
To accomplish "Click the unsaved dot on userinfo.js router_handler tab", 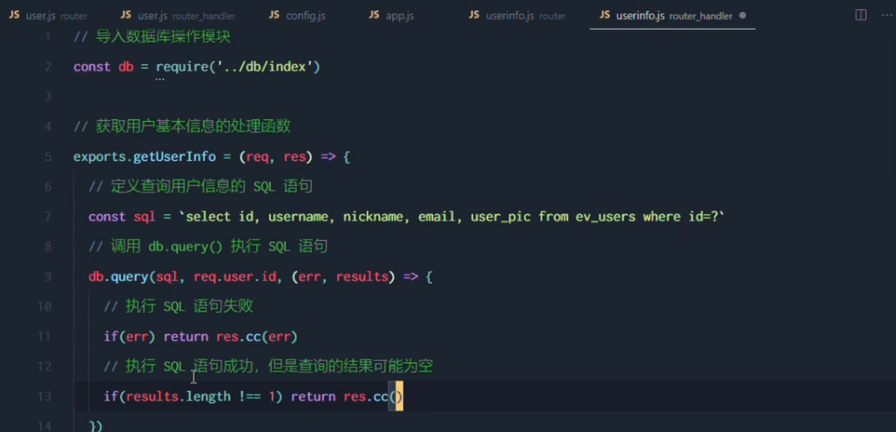I will tap(743, 16).
